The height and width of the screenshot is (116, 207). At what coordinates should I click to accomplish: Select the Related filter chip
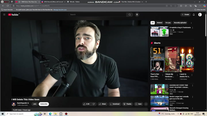click(x=160, y=23)
